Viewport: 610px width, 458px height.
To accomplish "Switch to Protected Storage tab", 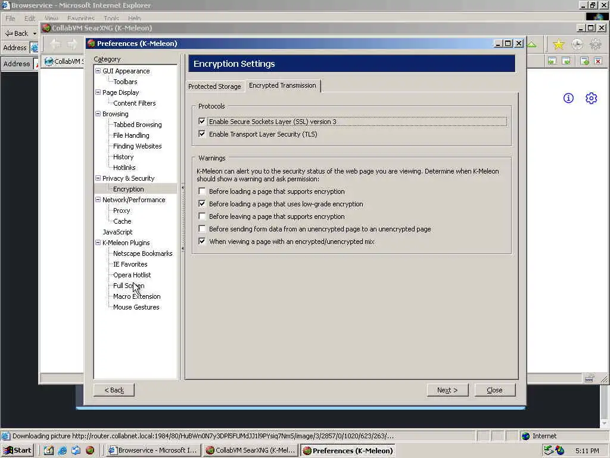I will (x=214, y=86).
